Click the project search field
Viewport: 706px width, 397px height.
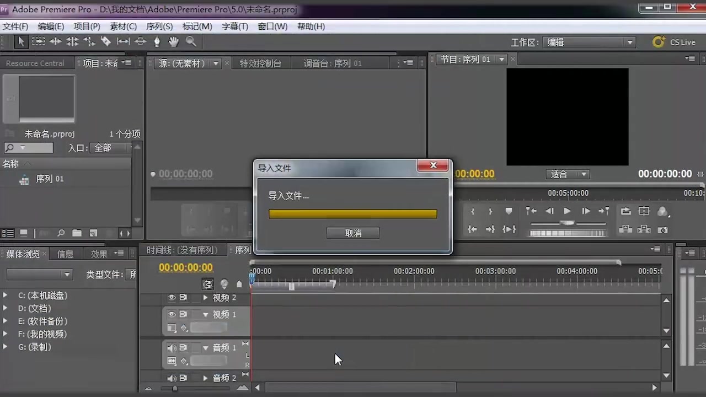coord(29,148)
